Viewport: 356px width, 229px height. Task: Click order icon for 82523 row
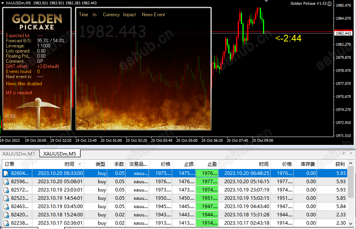coord(6,198)
